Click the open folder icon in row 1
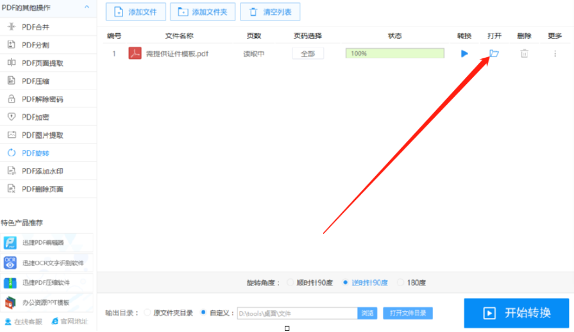This screenshot has width=574, height=332. 494,53
